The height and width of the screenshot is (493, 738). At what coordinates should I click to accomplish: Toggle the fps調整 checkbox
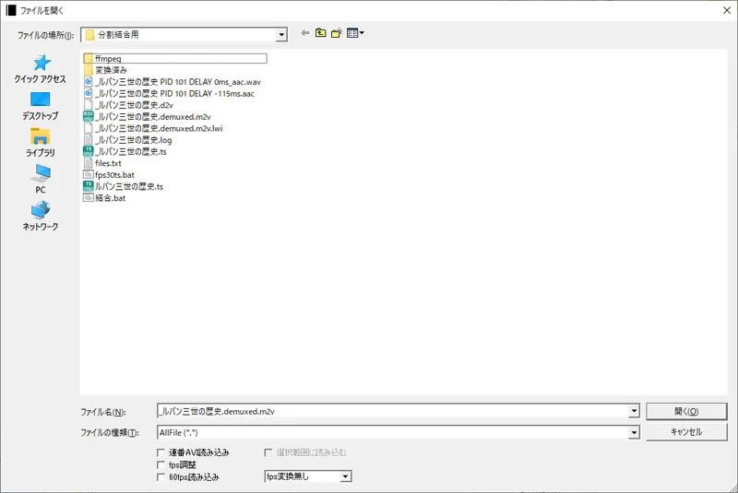(162, 465)
